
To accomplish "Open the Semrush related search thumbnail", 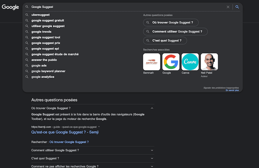I will (151, 62).
